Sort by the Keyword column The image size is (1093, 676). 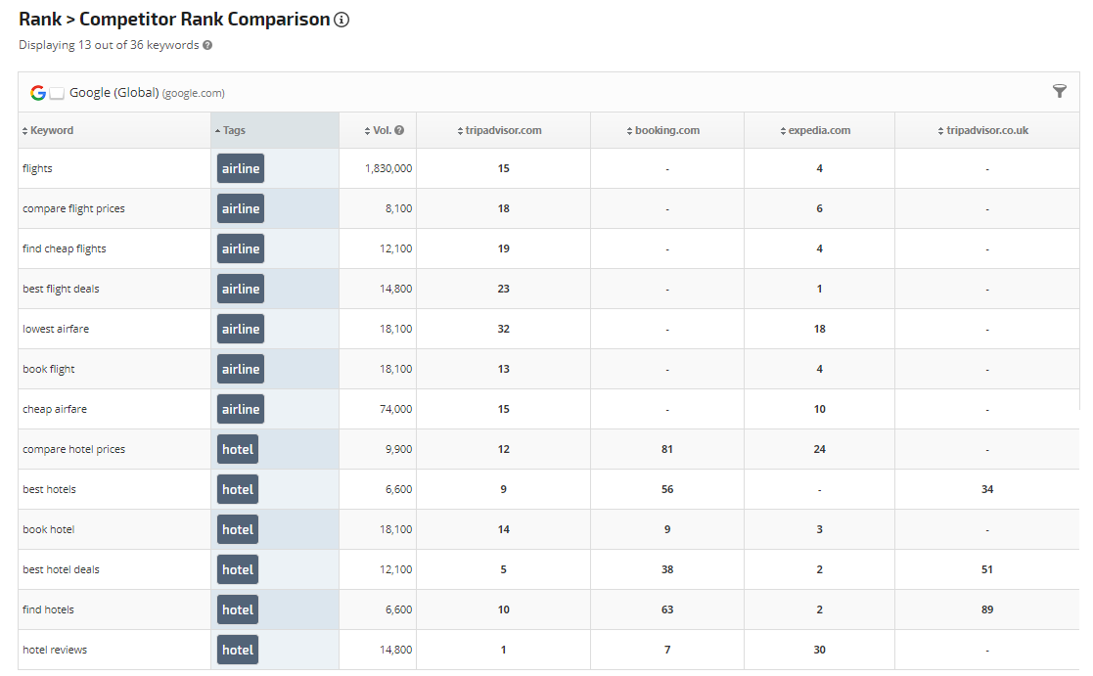(x=47, y=130)
